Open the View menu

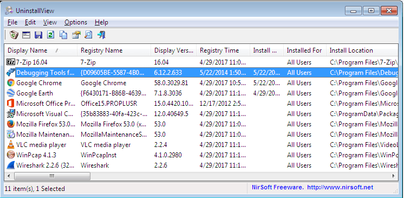(50, 22)
